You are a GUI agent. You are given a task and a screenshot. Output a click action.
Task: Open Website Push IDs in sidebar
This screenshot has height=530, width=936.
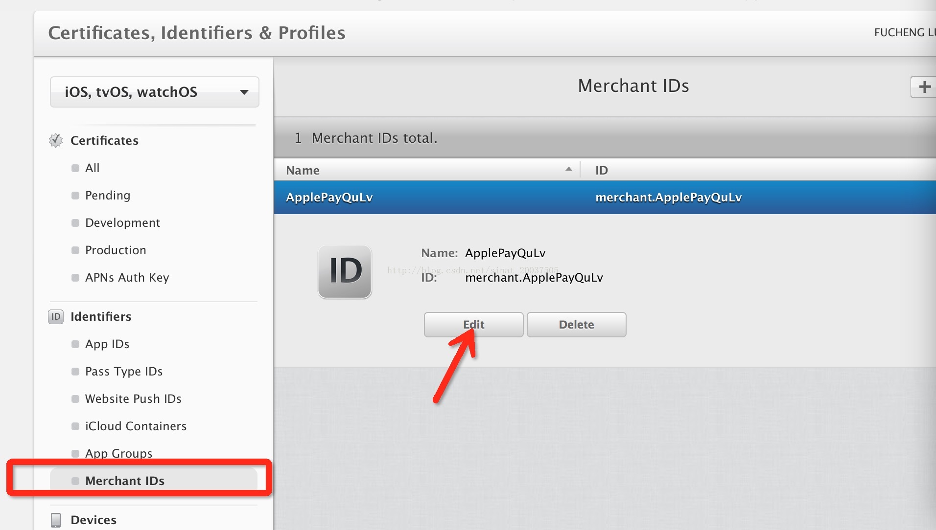pyautogui.click(x=133, y=398)
